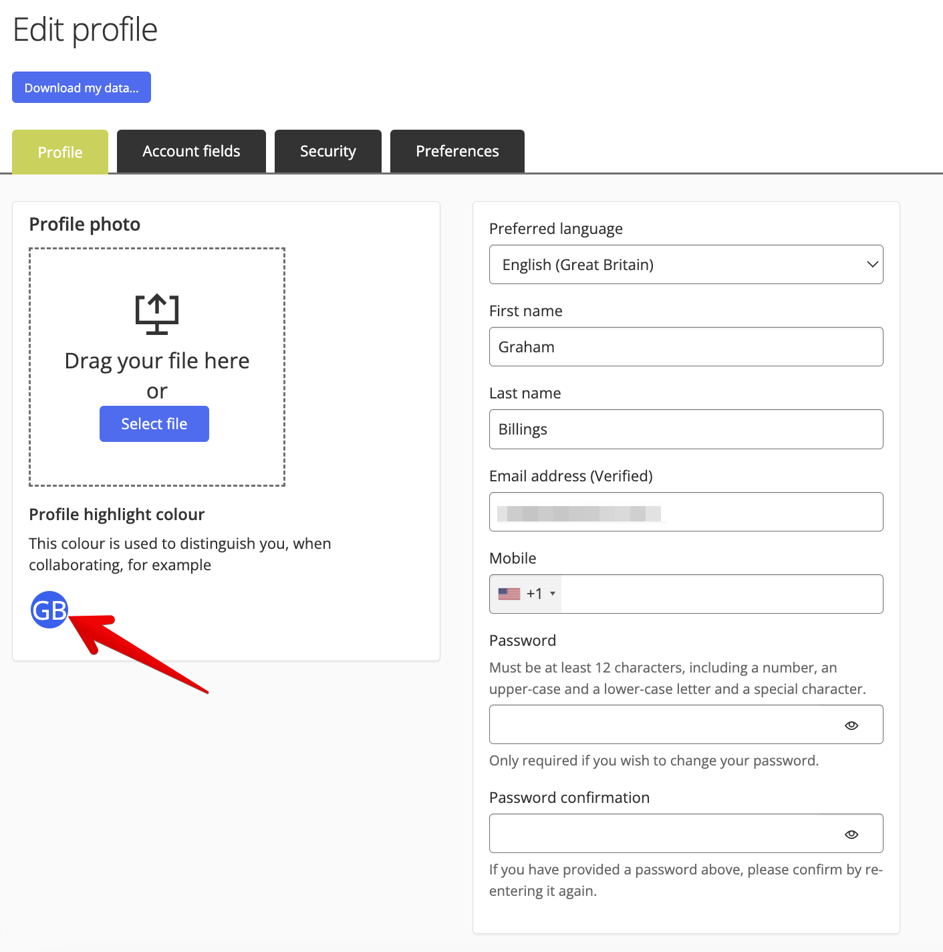This screenshot has height=952, width=943.
Task: Focus the First name field
Action: click(686, 347)
